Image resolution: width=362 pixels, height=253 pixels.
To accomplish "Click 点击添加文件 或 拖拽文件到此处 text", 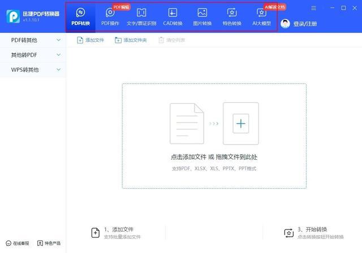I will click(214, 157).
